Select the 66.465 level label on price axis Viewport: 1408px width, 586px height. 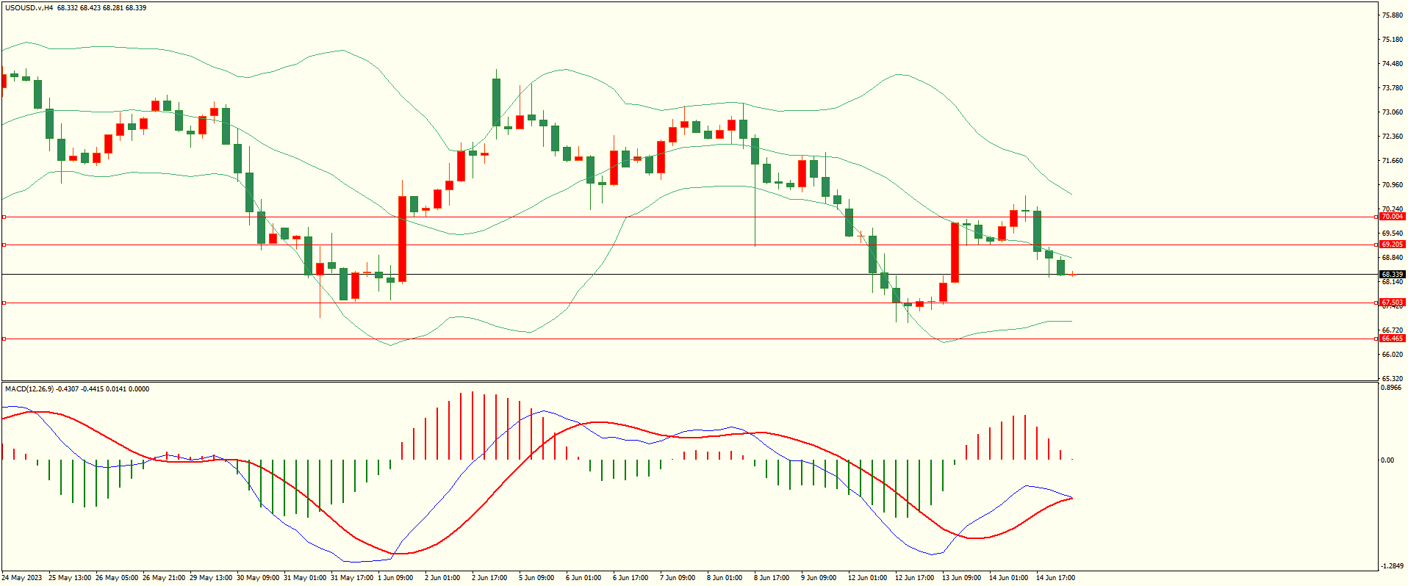(x=1392, y=339)
